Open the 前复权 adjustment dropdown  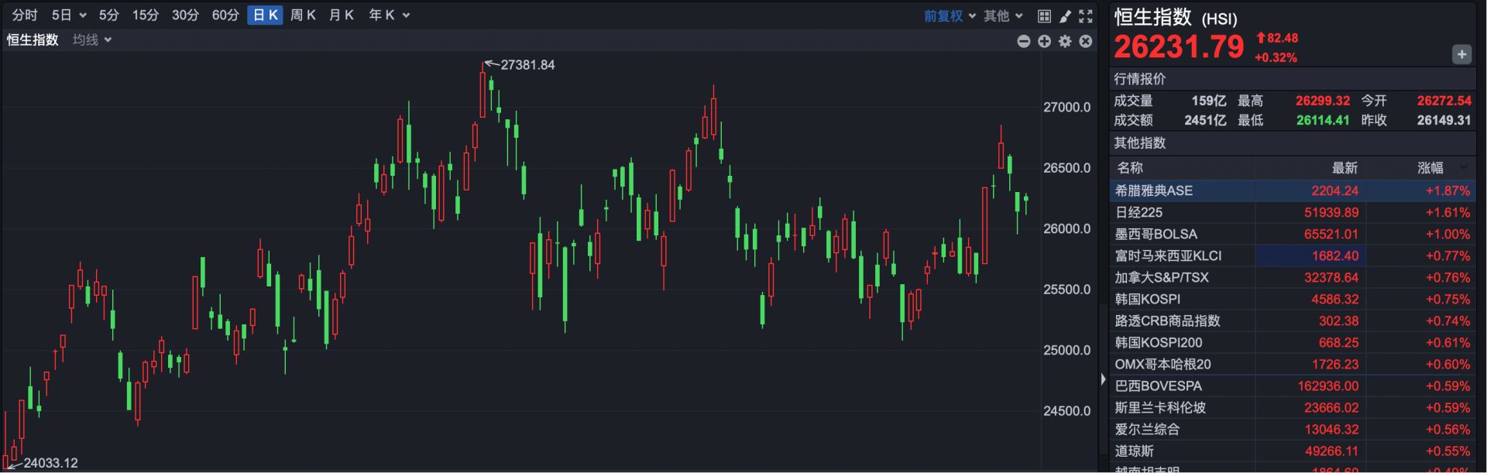950,15
